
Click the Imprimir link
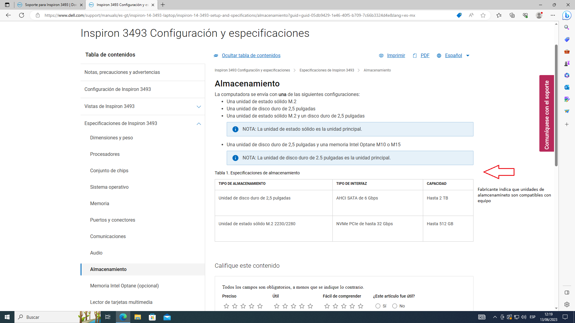click(x=396, y=56)
